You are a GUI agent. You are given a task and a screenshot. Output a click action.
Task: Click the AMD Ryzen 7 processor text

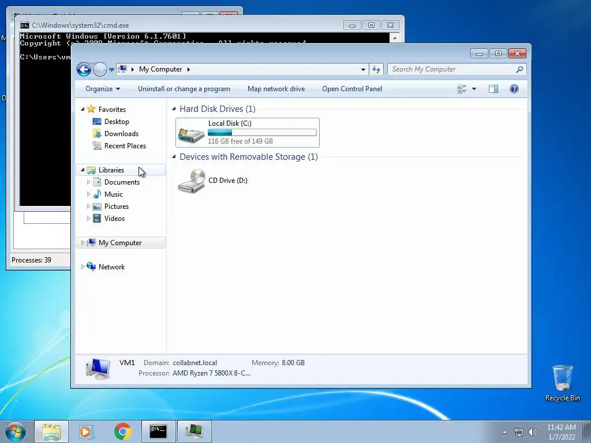pyautogui.click(x=211, y=373)
